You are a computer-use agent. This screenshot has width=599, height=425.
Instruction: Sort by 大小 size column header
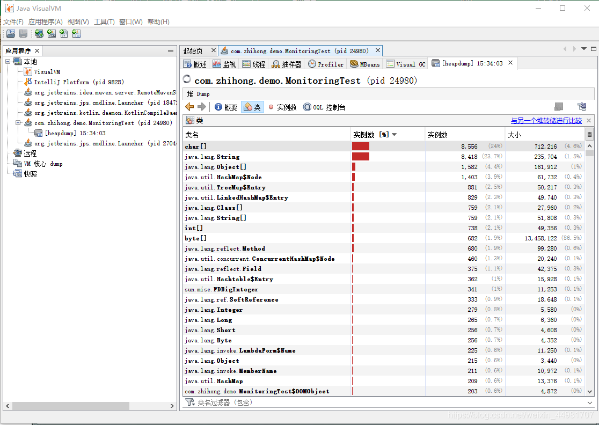point(544,135)
